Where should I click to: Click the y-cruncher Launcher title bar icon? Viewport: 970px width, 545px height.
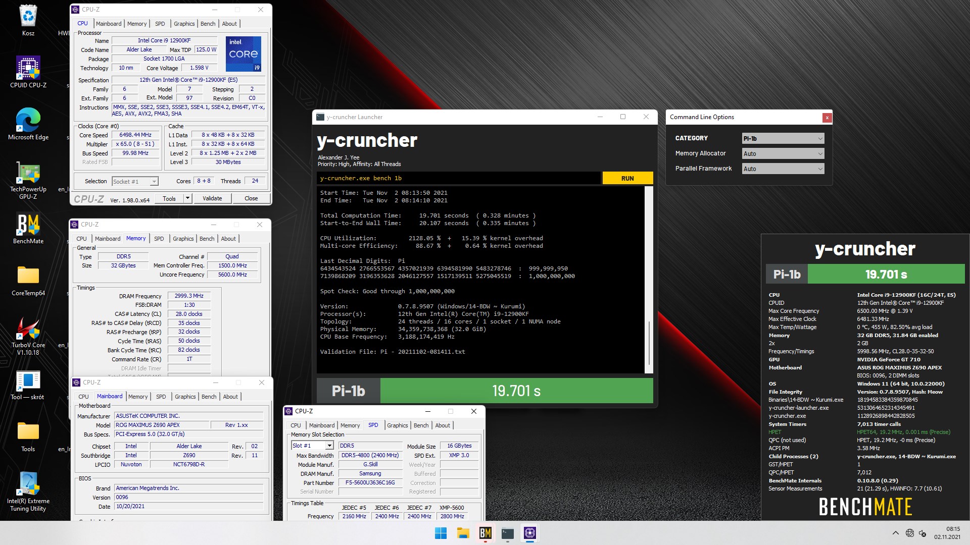320,117
